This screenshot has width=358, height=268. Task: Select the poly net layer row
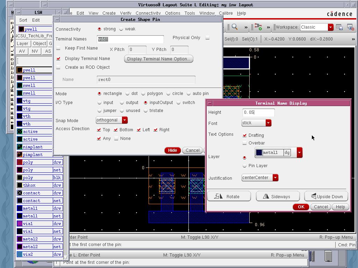[39, 170]
